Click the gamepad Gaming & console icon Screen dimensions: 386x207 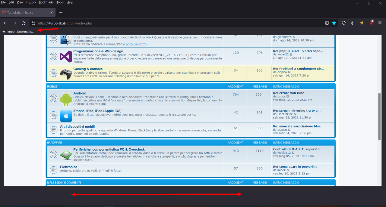tap(66, 74)
